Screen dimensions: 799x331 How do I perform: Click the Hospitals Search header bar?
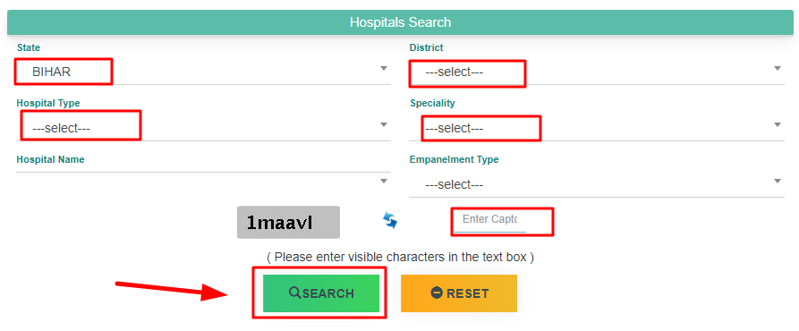tap(400, 22)
